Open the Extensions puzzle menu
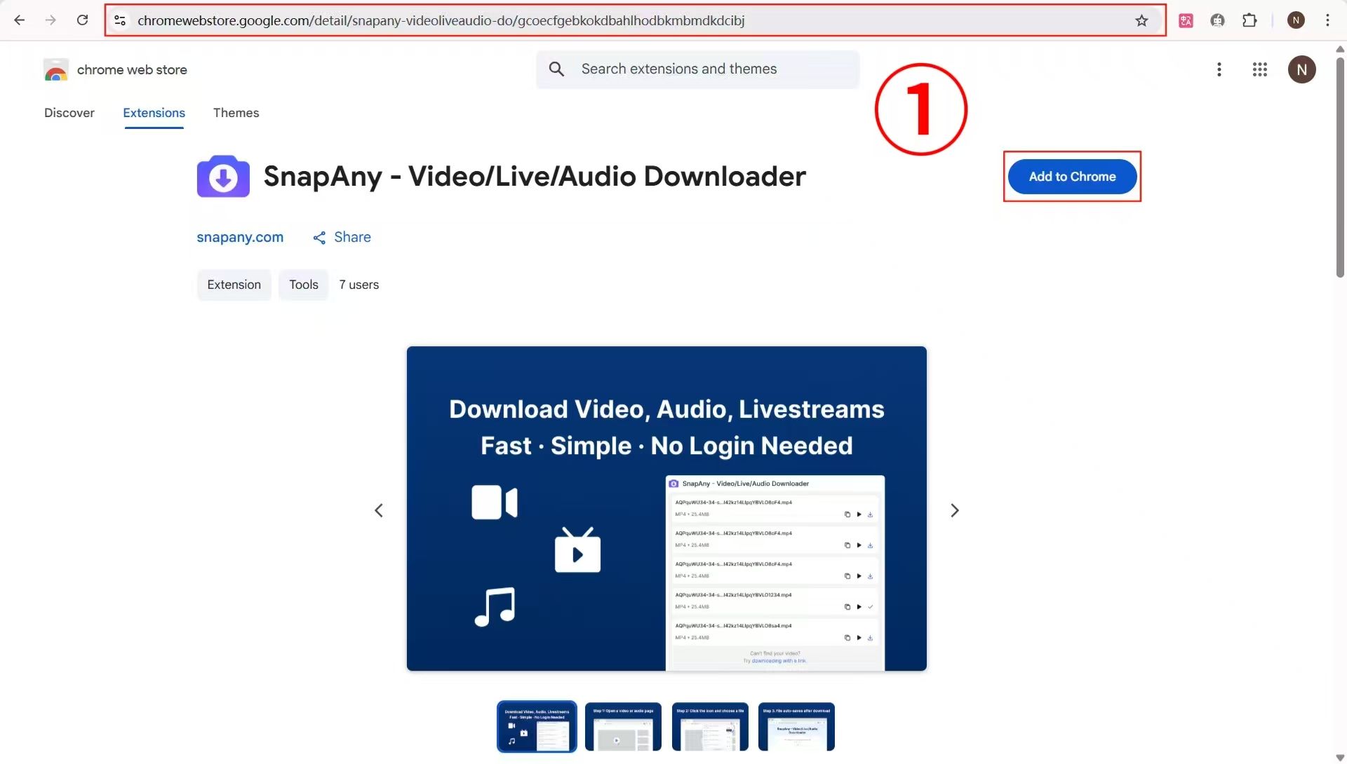 pos(1249,20)
